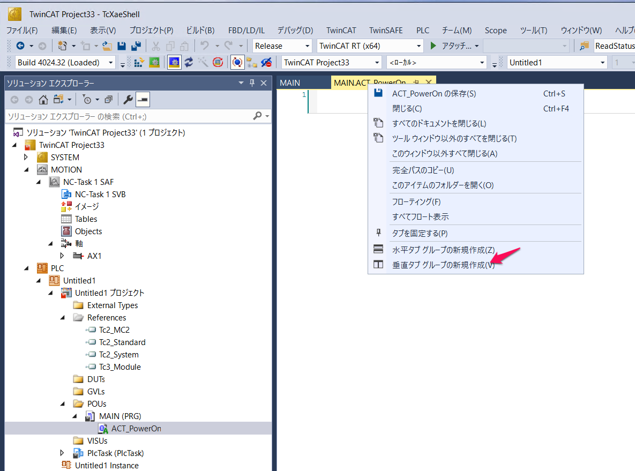Open the TwinCAT RT (x64) platform dropdown
Viewport: 635px width, 471px height.
(x=419, y=46)
